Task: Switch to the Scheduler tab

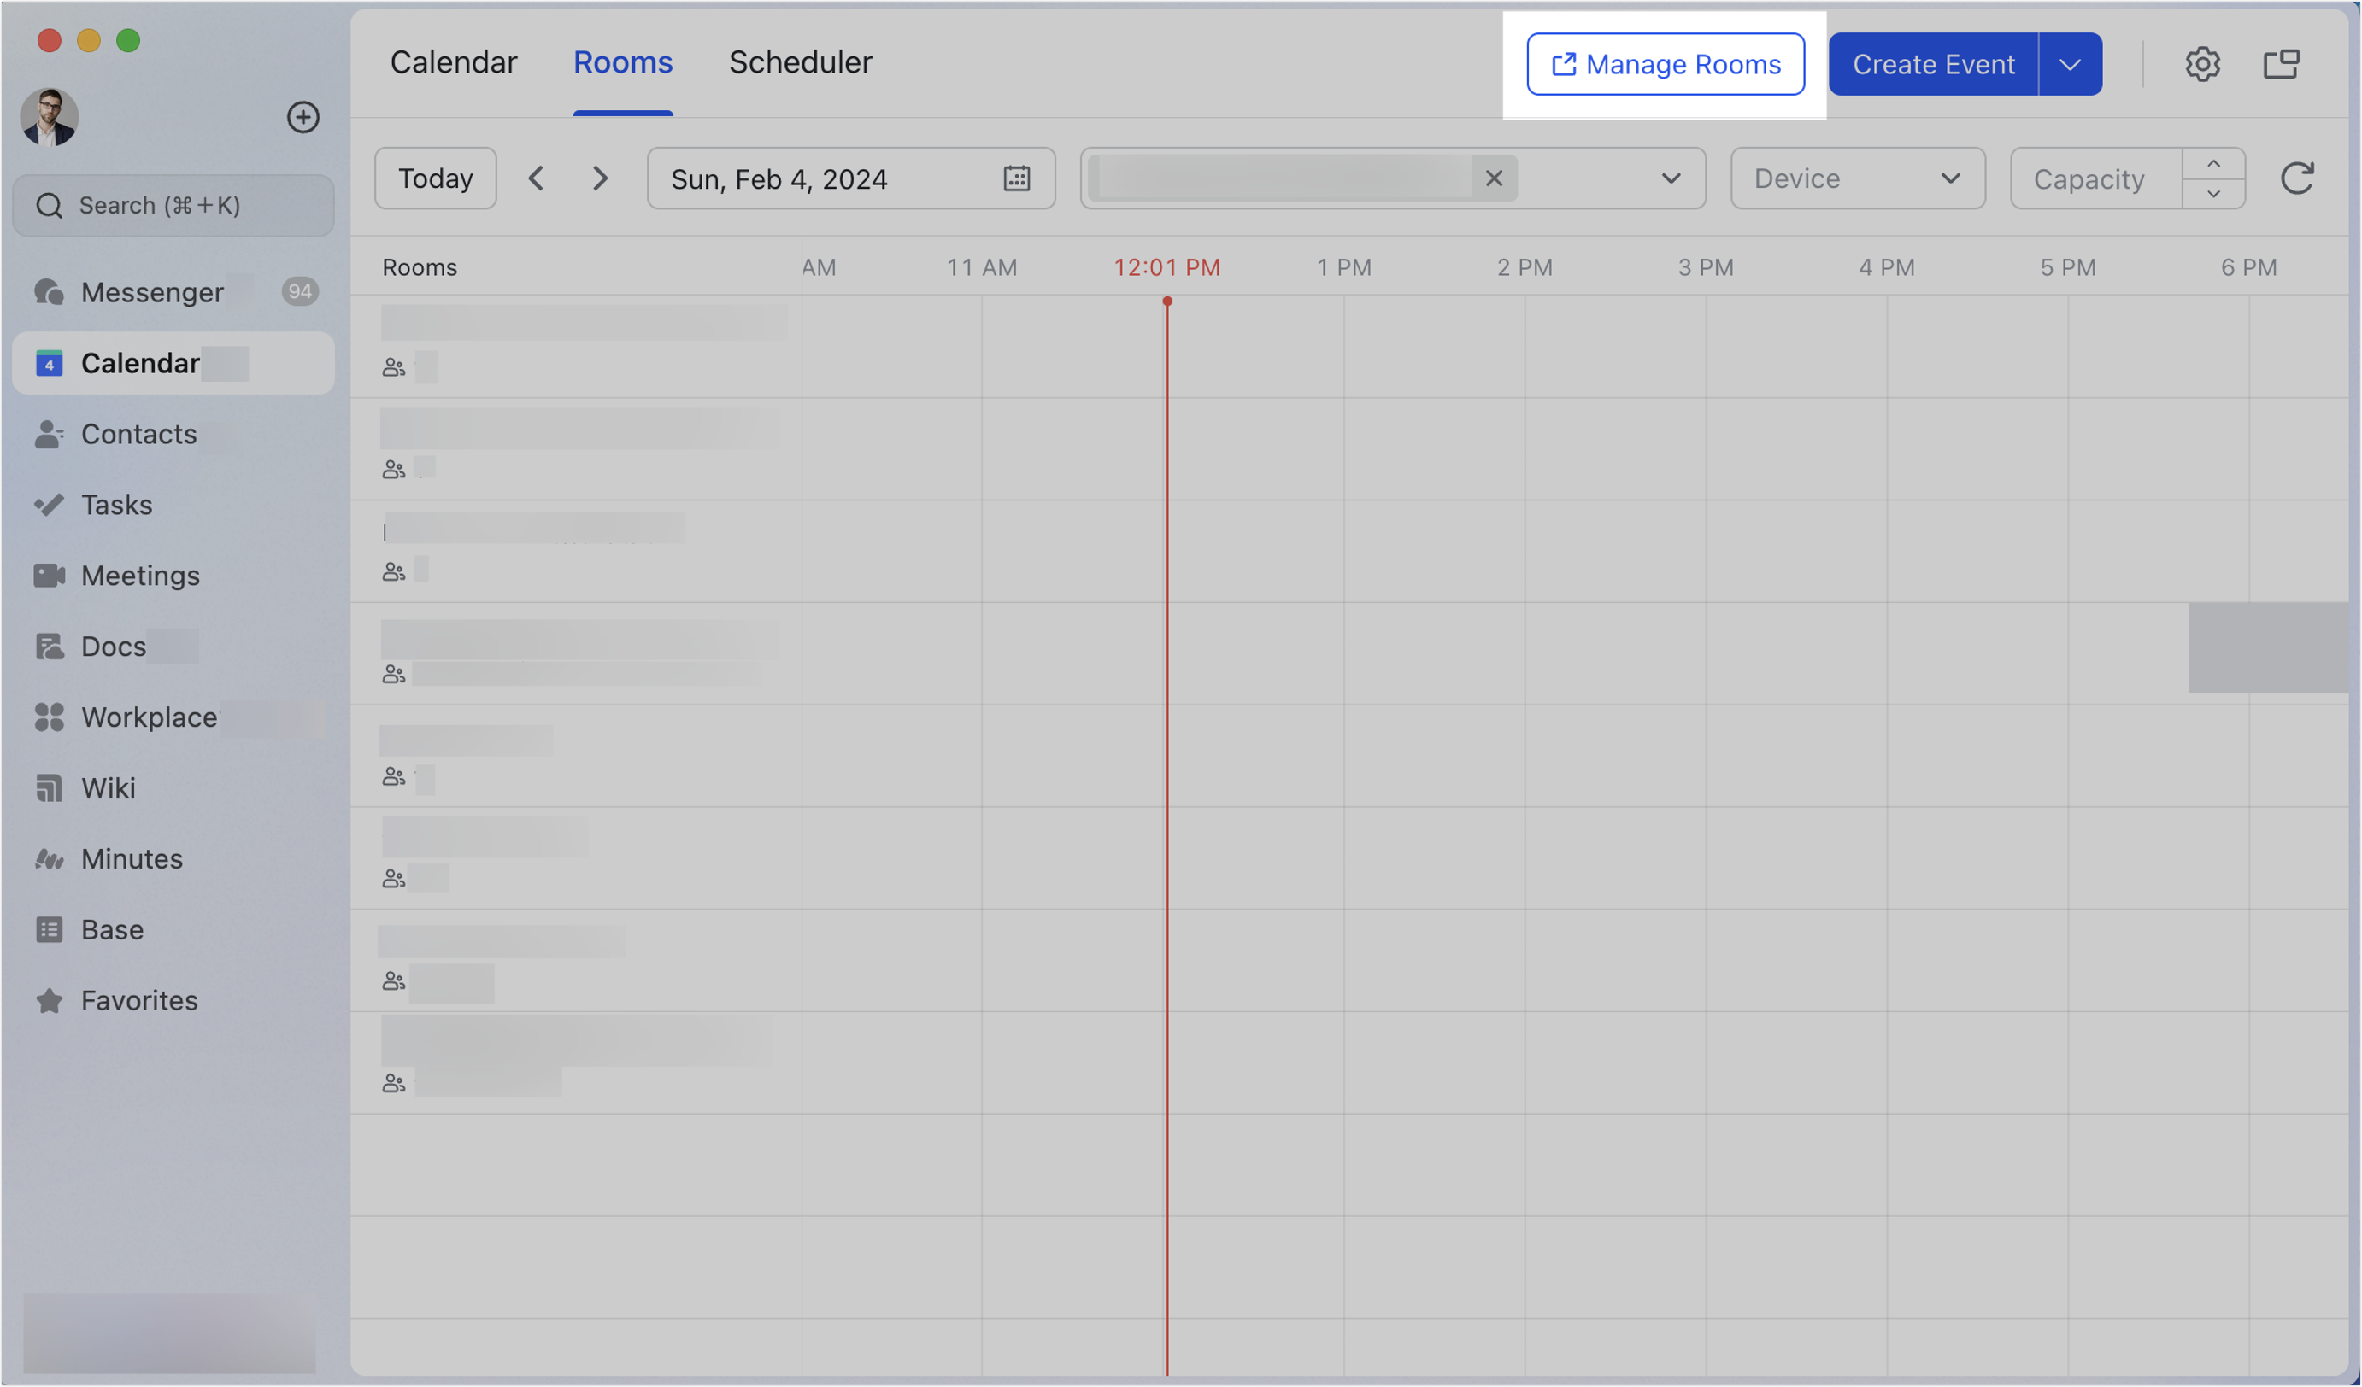Action: tap(800, 61)
